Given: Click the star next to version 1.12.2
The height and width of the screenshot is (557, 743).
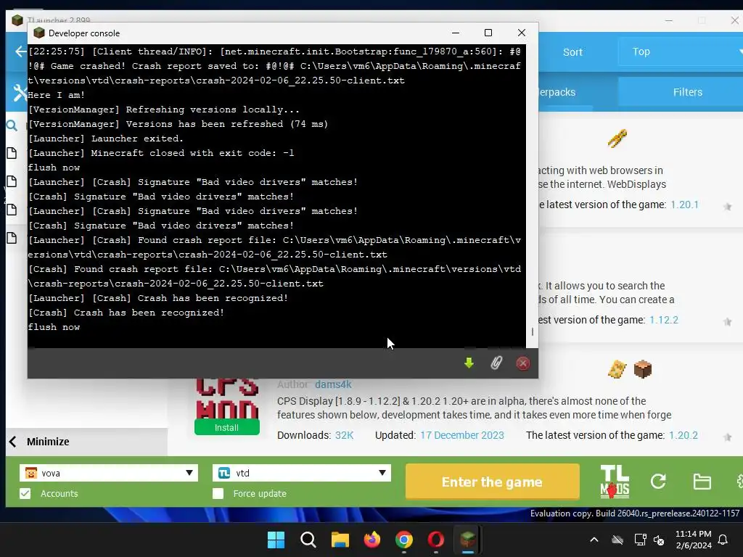Looking at the screenshot, I should [727, 322].
